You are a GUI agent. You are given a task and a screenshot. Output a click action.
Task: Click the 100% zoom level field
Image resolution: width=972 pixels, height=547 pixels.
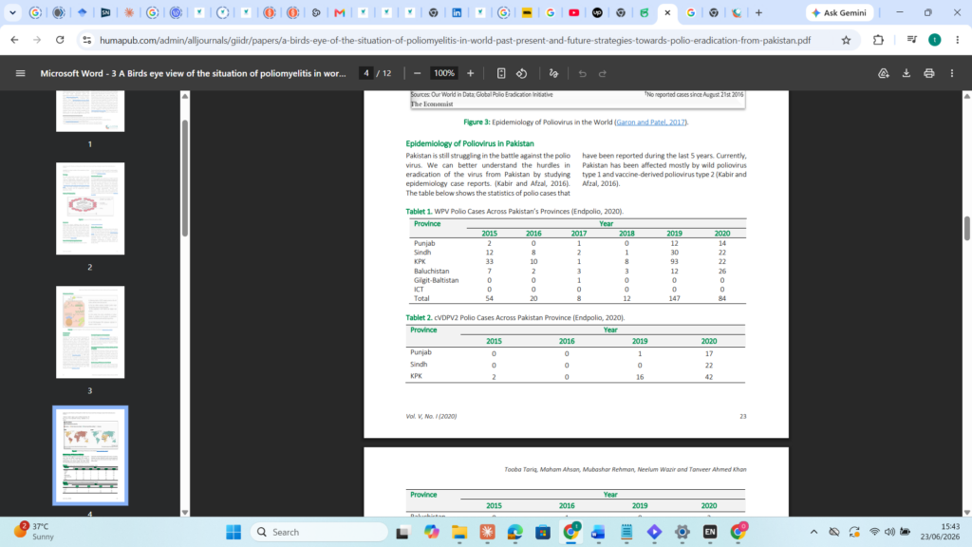tap(444, 73)
